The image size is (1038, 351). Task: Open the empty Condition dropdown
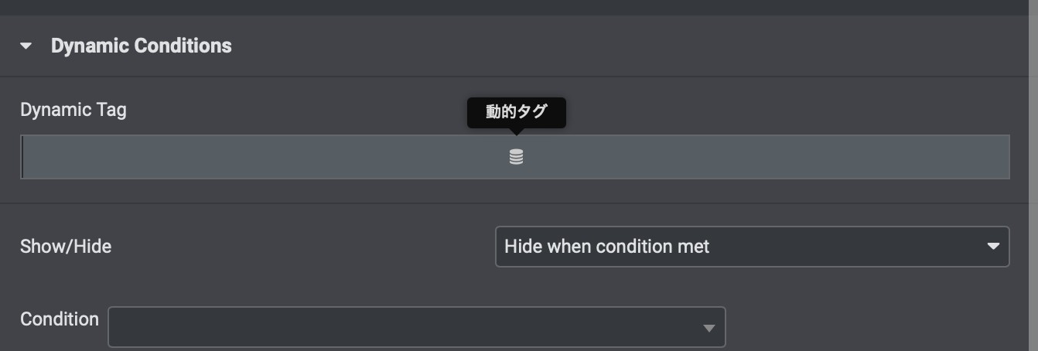pyautogui.click(x=417, y=327)
